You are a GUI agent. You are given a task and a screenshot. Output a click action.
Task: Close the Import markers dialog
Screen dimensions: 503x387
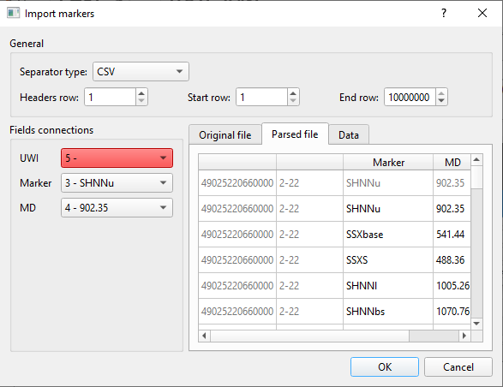click(482, 13)
